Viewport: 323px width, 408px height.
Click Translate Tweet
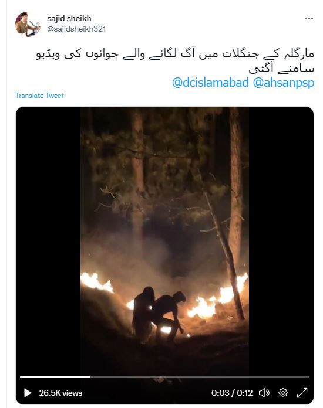39,96
